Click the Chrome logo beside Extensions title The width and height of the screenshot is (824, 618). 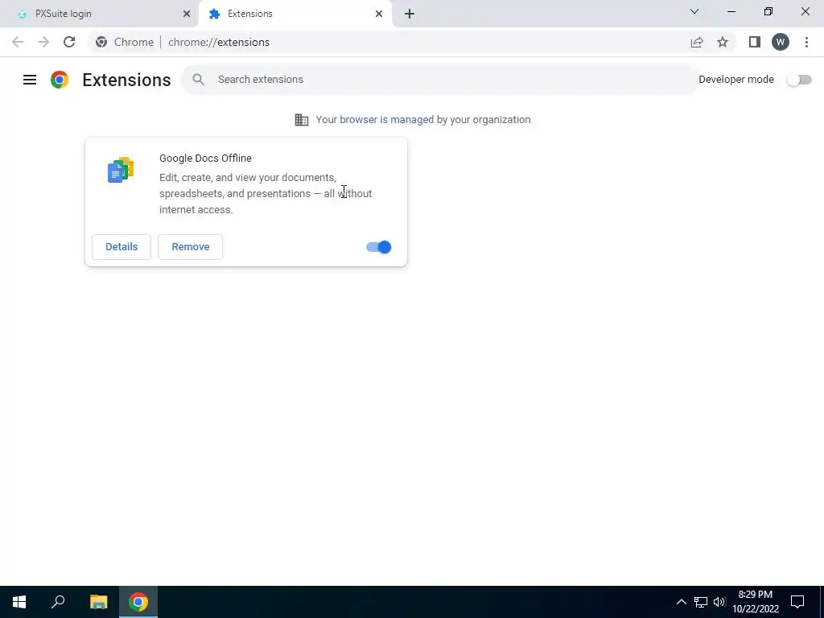click(x=60, y=80)
